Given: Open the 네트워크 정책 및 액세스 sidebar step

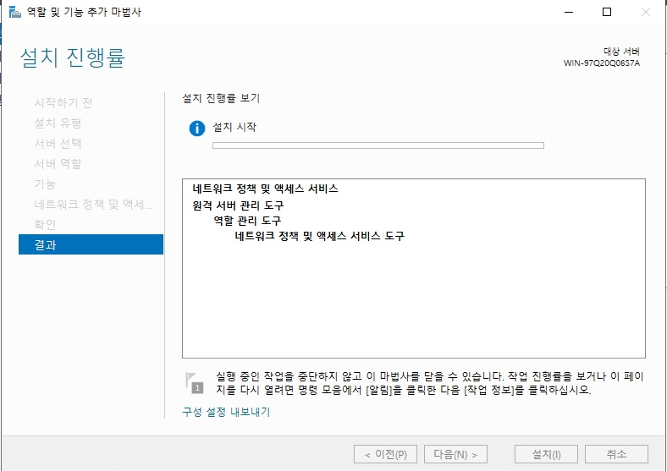Looking at the screenshot, I should [x=93, y=205].
